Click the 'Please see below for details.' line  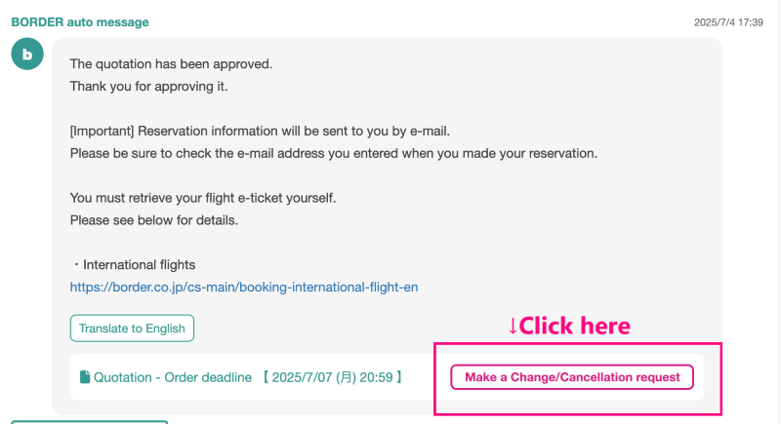pyautogui.click(x=154, y=220)
